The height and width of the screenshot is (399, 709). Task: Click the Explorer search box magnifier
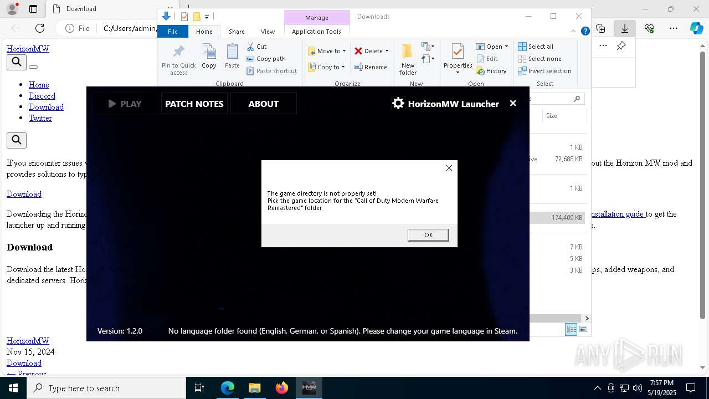[x=577, y=99]
